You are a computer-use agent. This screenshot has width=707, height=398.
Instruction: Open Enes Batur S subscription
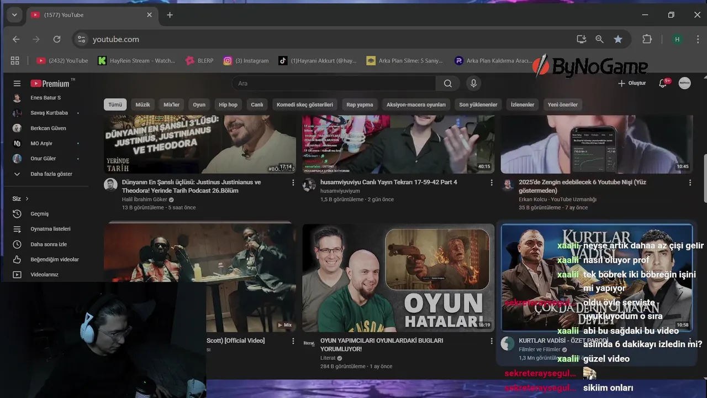pos(45,98)
